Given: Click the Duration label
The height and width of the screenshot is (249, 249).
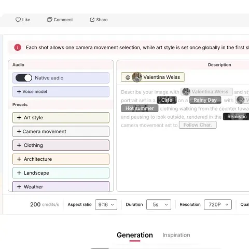Looking at the screenshot, I should click(x=134, y=204).
